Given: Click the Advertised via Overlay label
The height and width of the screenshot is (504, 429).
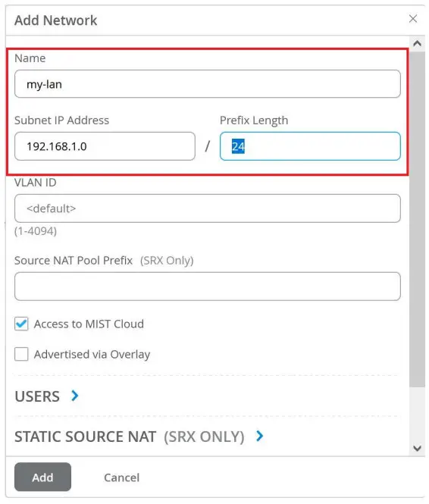Looking at the screenshot, I should tap(92, 355).
